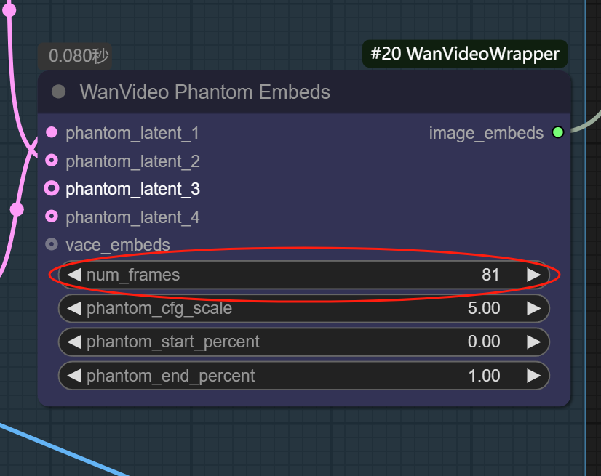The width and height of the screenshot is (601, 476).
Task: Decrease phantom_start_percent with left arrow
Action: (73, 342)
